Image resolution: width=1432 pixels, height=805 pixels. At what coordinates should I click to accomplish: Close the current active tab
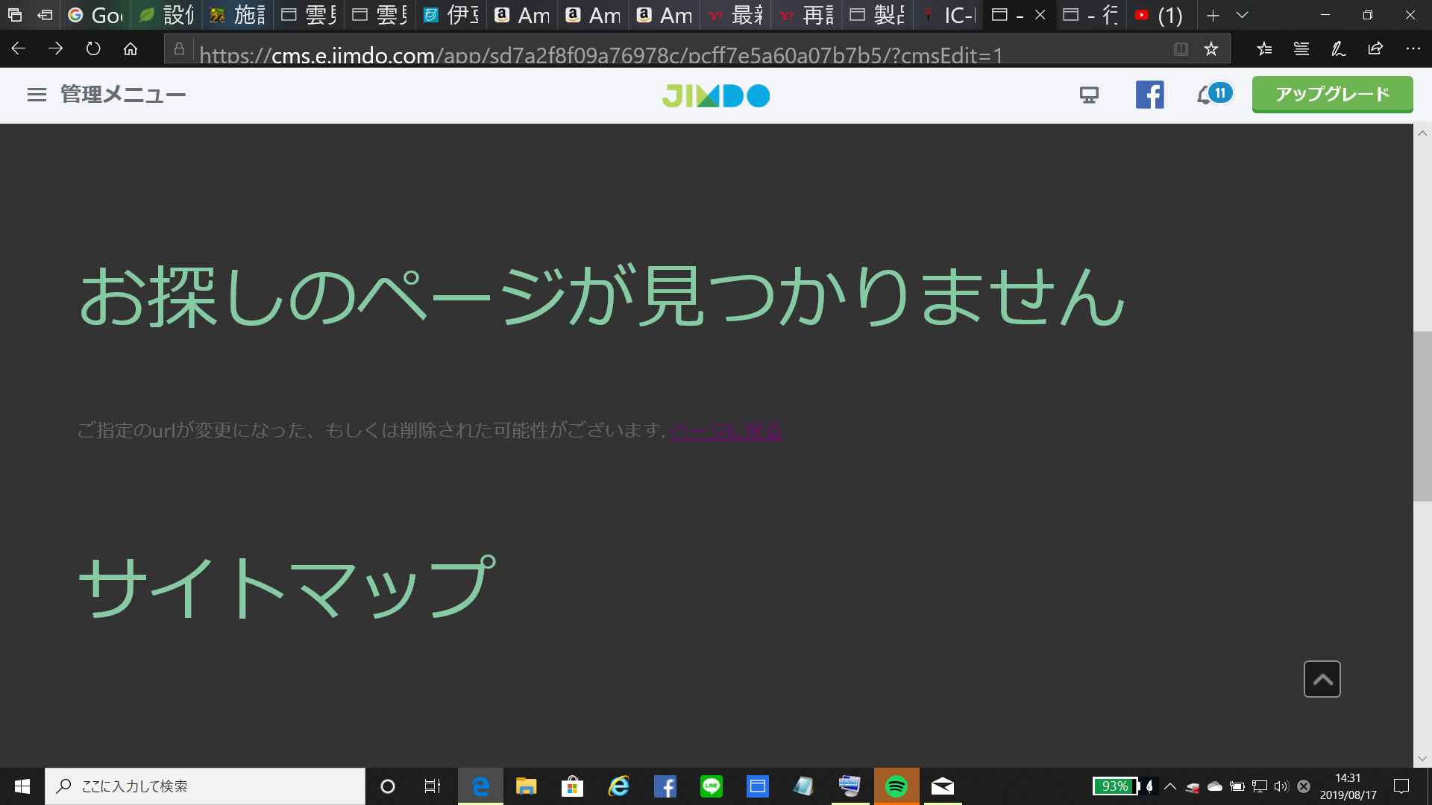point(1040,15)
